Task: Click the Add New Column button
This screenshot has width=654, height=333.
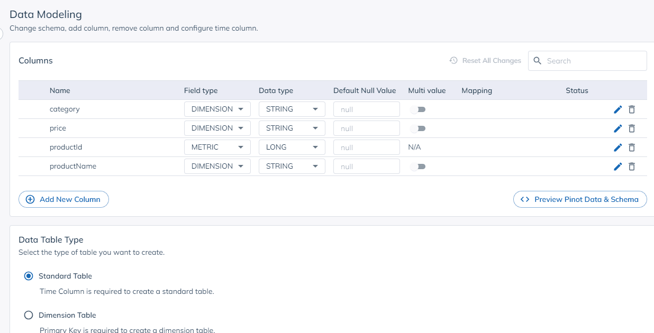Action: tap(63, 199)
